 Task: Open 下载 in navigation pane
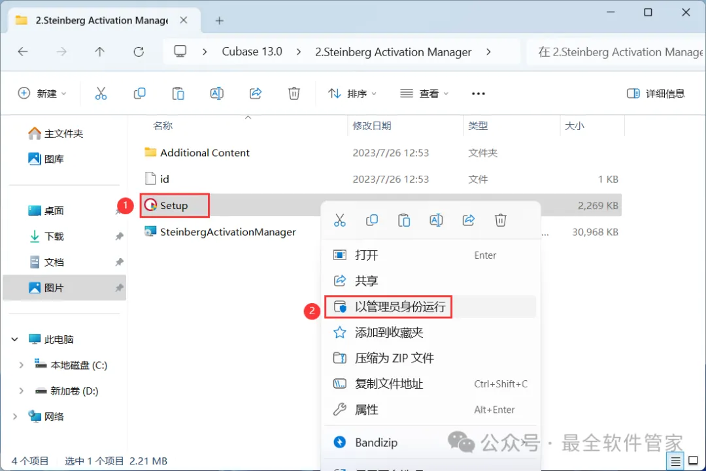click(x=46, y=236)
